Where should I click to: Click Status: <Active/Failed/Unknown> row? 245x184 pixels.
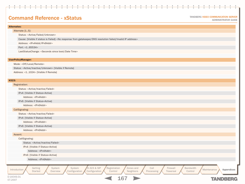tap(126, 35)
